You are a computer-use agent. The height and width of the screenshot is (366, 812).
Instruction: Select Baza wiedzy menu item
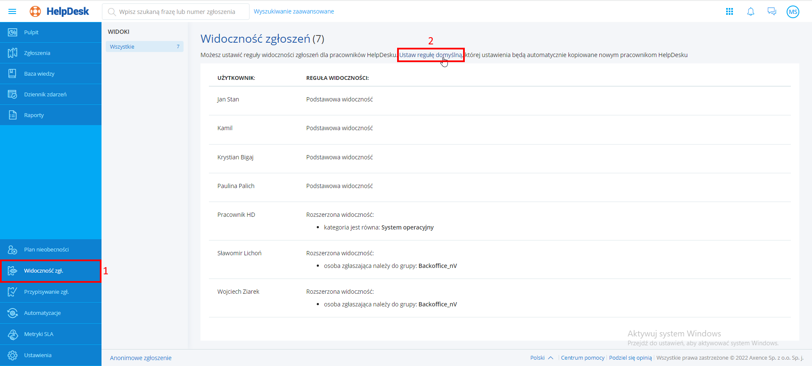[39, 74]
